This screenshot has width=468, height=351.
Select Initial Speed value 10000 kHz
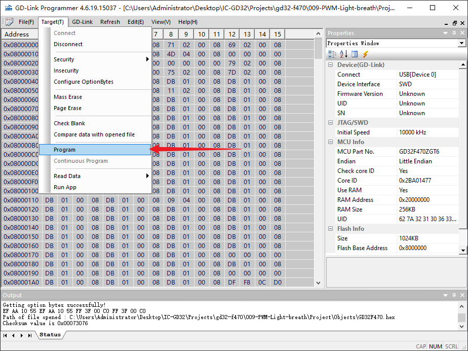click(x=427, y=132)
